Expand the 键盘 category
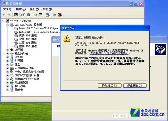This screenshot has width=168, height=121. click(x=7, y=65)
